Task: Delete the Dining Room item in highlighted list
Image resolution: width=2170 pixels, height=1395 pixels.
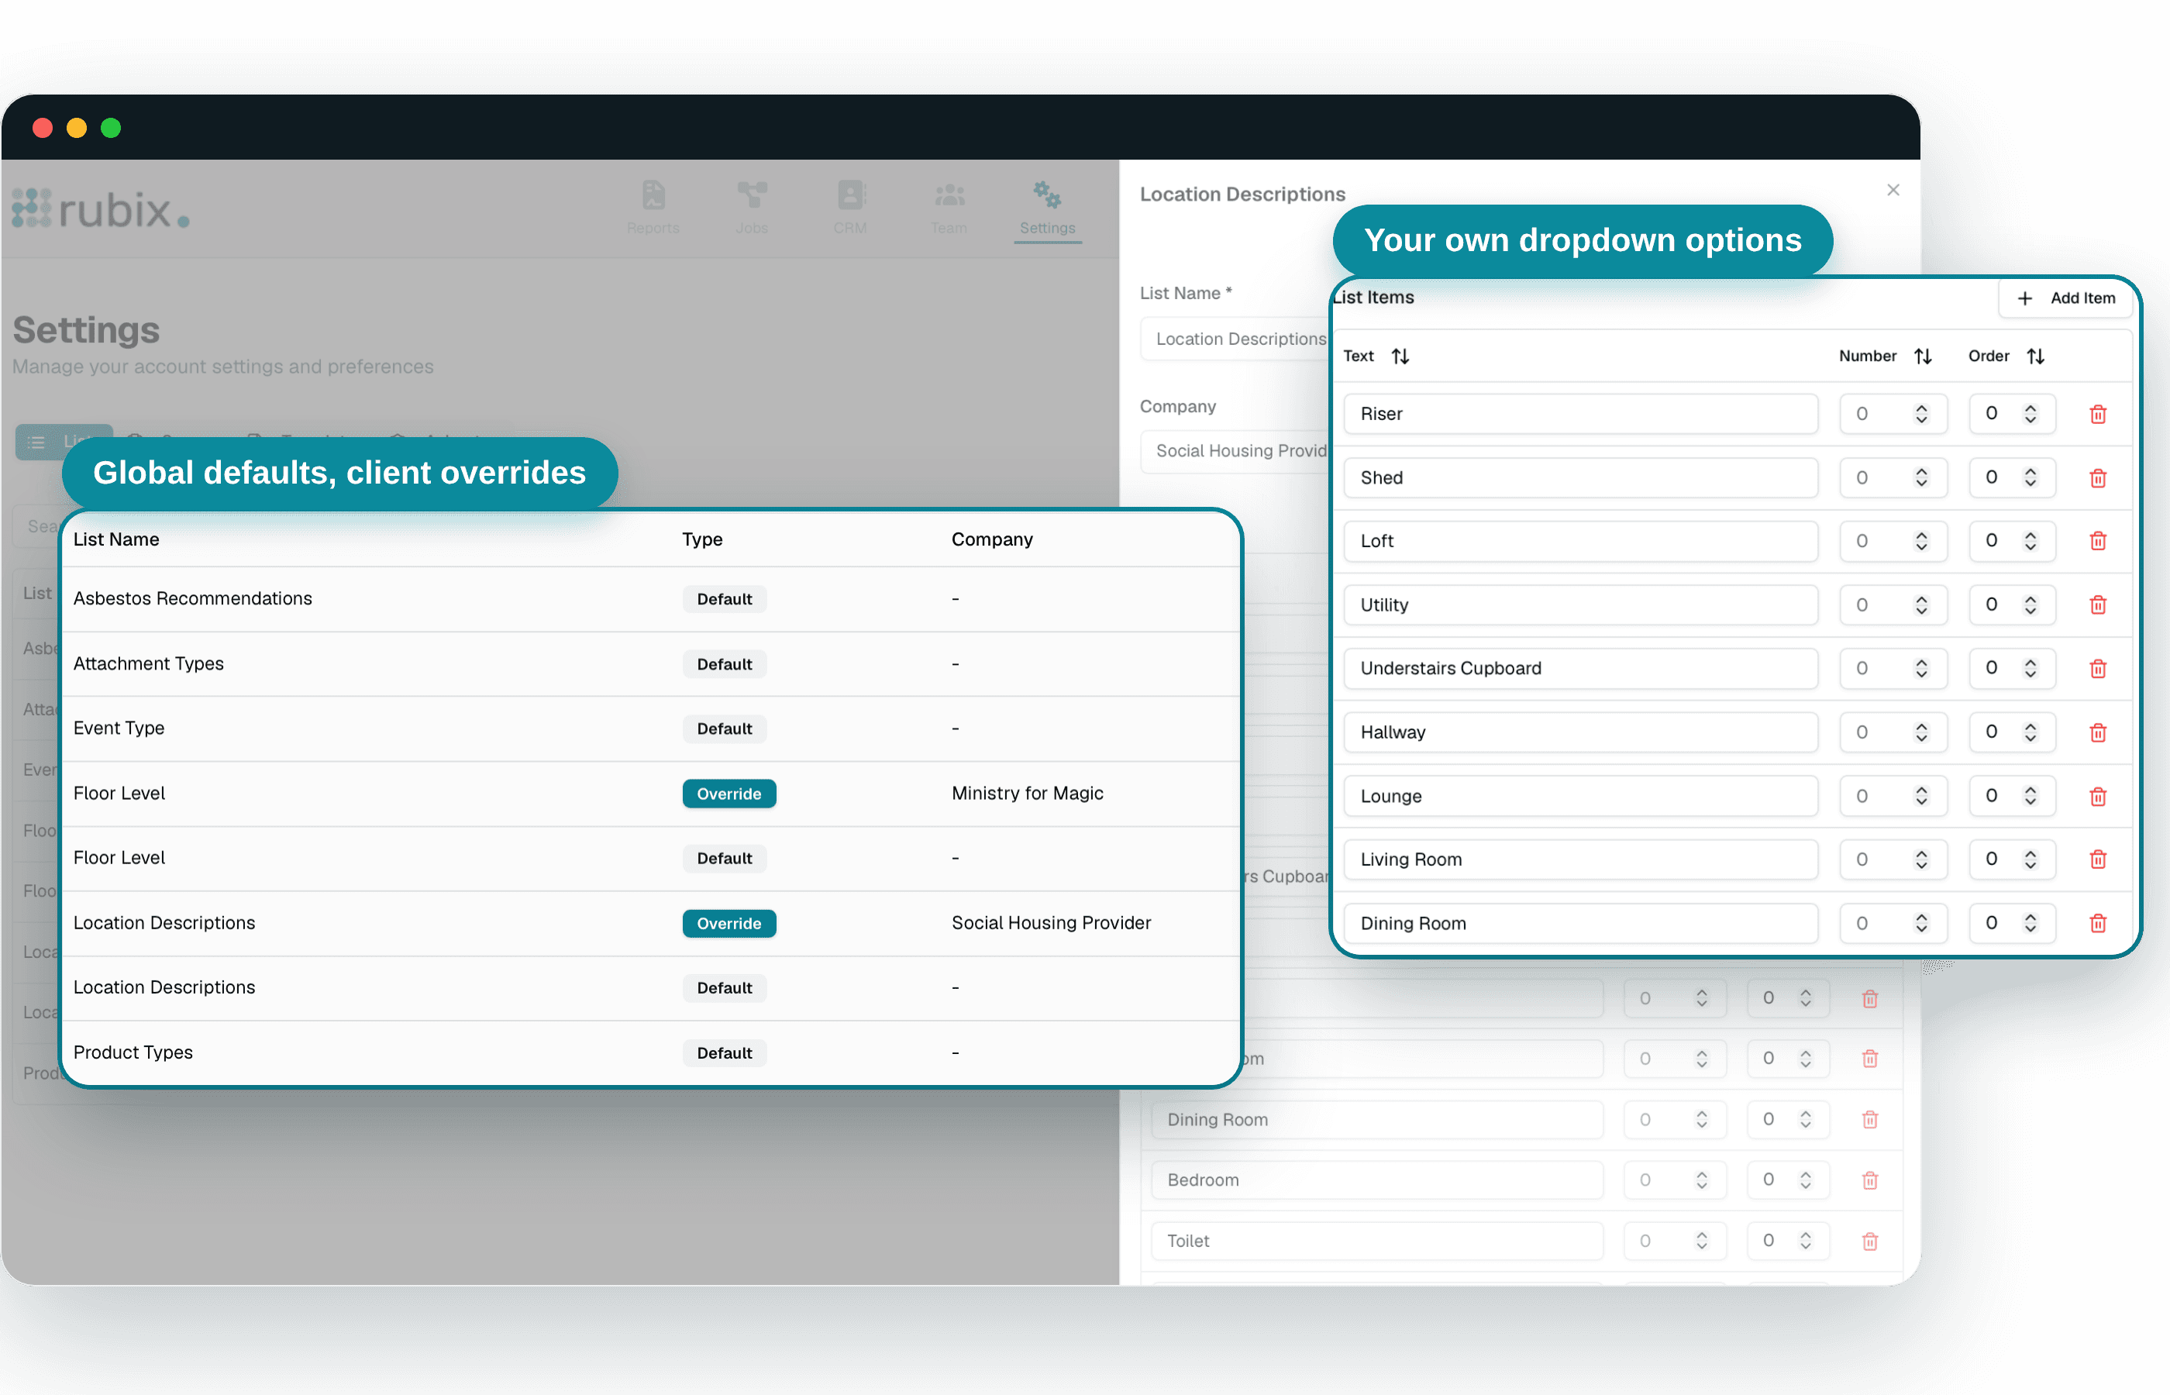Action: pos(2098,923)
